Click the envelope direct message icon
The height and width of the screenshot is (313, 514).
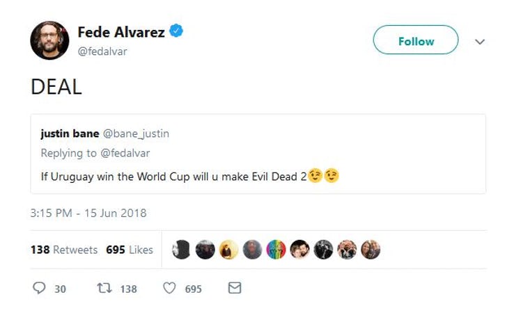click(x=235, y=288)
